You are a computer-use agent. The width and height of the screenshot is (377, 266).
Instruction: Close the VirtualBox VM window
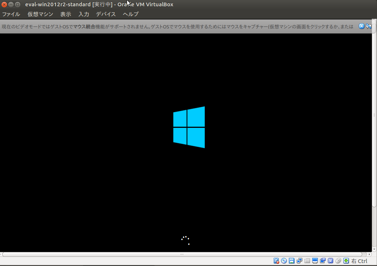click(4, 4)
